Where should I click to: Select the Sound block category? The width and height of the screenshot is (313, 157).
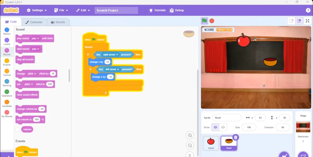[x=7, y=52]
